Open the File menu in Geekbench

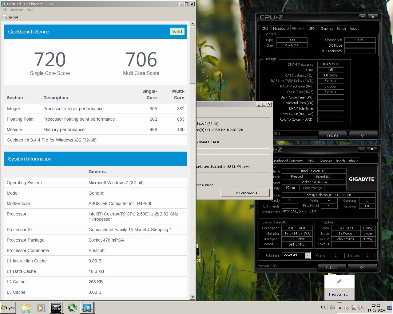[5, 10]
